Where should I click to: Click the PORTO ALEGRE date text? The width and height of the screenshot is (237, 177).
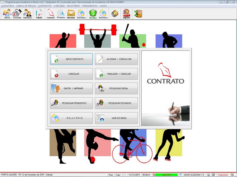click(27, 175)
